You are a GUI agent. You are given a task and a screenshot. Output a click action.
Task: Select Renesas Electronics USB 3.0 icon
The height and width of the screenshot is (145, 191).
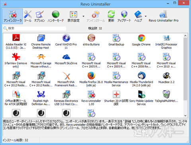click(66, 94)
